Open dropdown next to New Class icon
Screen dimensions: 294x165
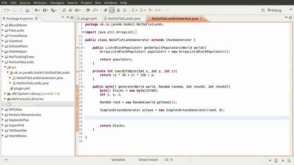click(x=79, y=10)
